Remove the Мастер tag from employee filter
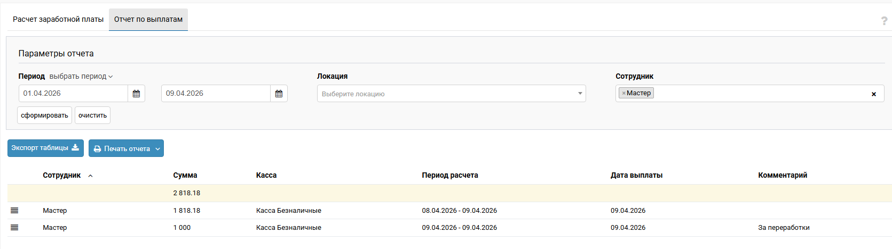 tap(623, 93)
